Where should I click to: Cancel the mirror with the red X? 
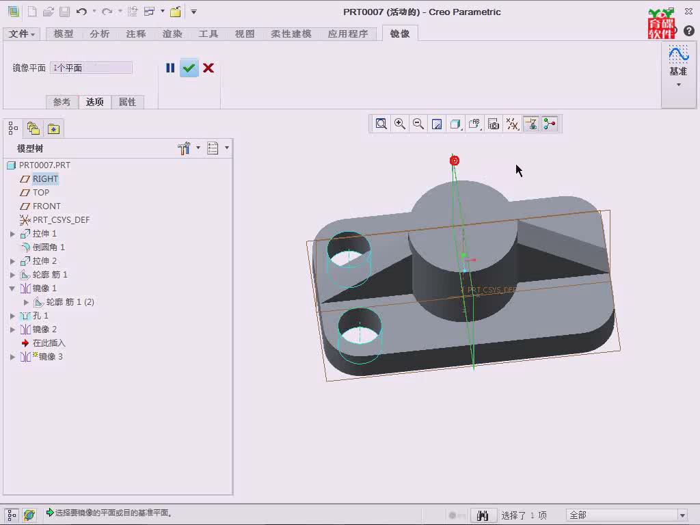click(x=208, y=68)
